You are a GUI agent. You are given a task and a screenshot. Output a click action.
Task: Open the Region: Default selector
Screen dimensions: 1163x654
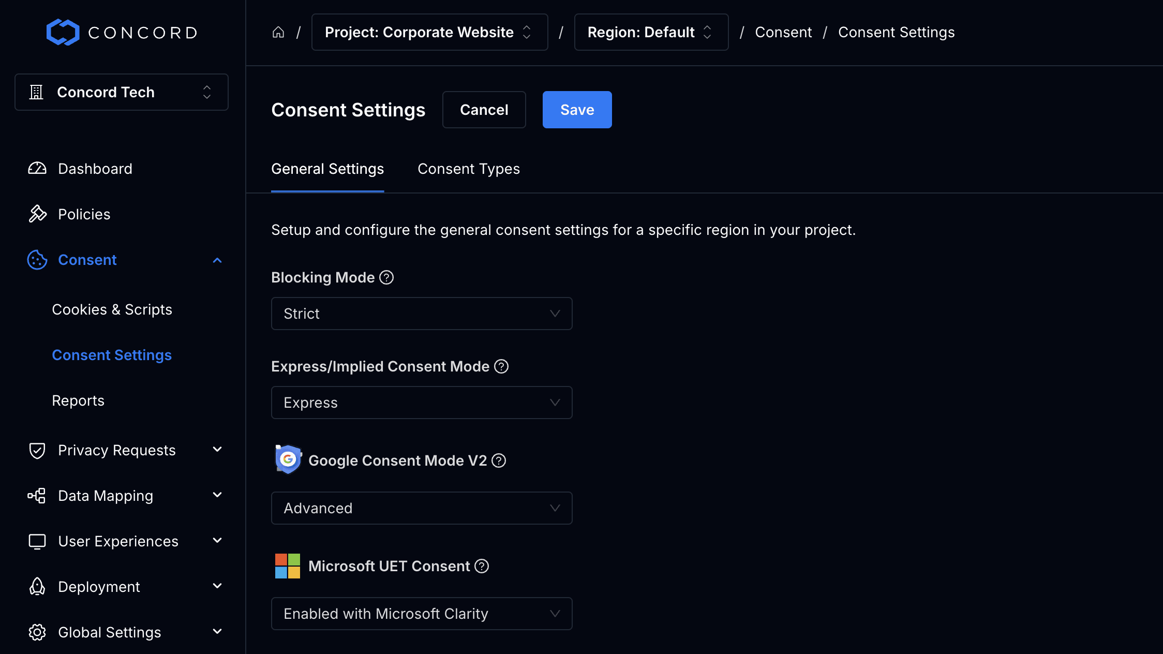[x=651, y=32]
